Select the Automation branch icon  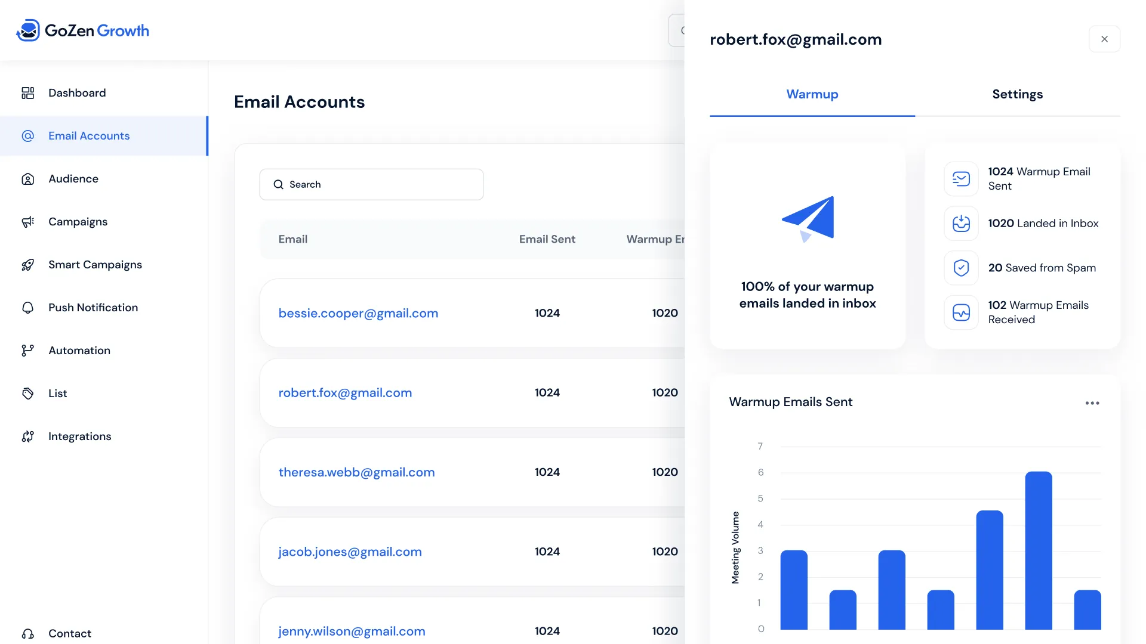coord(27,351)
